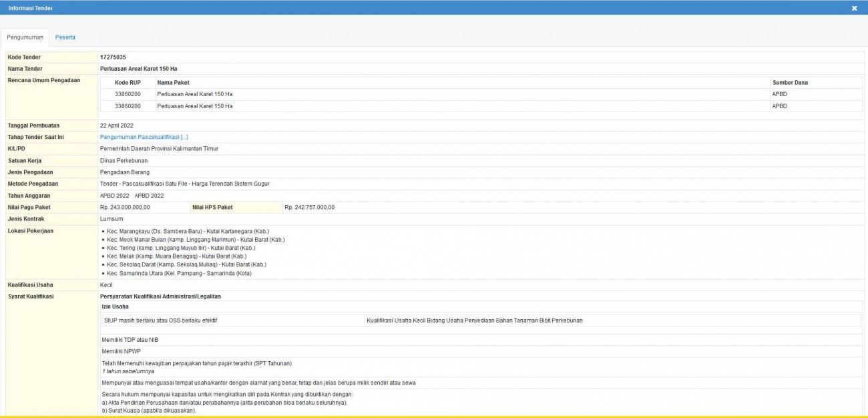This screenshot has height=418, width=868.
Task: Click the Nilai HPS Paket amount
Action: (309, 208)
